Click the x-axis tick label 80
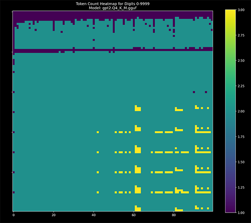251x223 pixels. tap(174, 215)
